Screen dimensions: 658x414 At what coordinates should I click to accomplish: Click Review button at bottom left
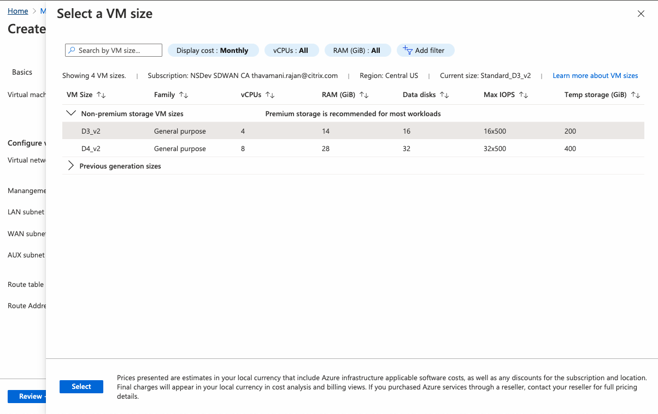tap(27, 397)
